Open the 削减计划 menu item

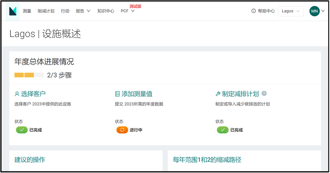(x=46, y=11)
